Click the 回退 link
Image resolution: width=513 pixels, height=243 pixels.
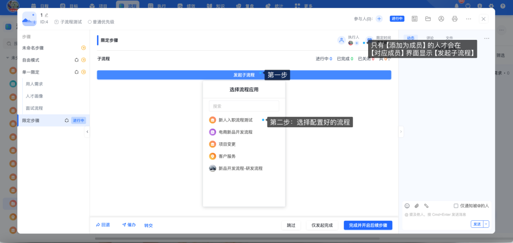103,225
